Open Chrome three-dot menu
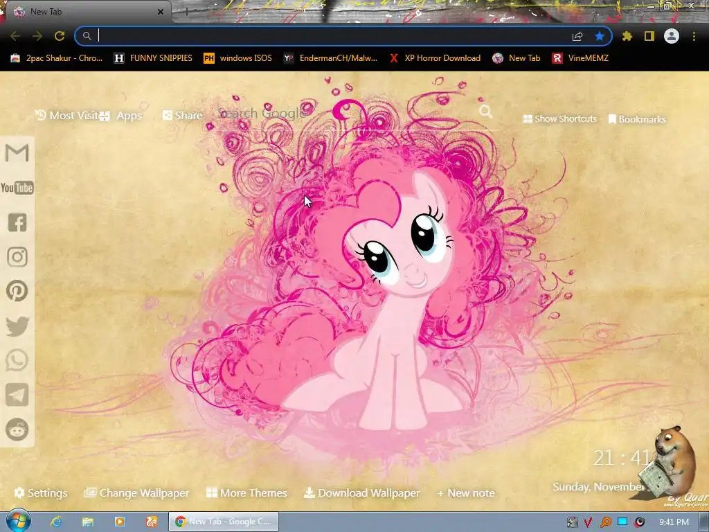This screenshot has width=709, height=532. coord(694,36)
